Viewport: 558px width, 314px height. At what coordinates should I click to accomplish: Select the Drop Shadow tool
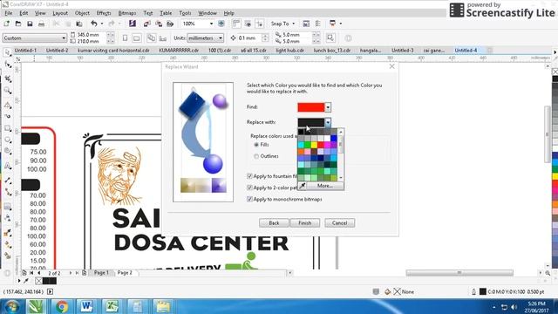tap(8, 207)
